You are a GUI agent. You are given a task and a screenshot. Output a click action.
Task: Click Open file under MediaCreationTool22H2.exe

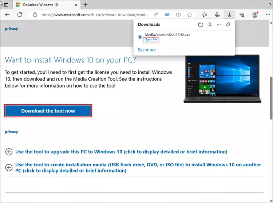click(151, 40)
